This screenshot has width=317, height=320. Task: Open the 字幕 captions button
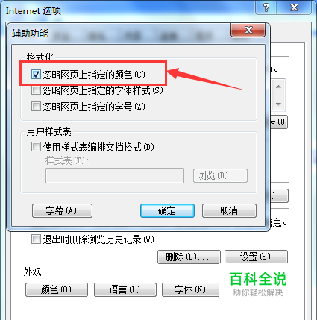pyautogui.click(x=62, y=211)
